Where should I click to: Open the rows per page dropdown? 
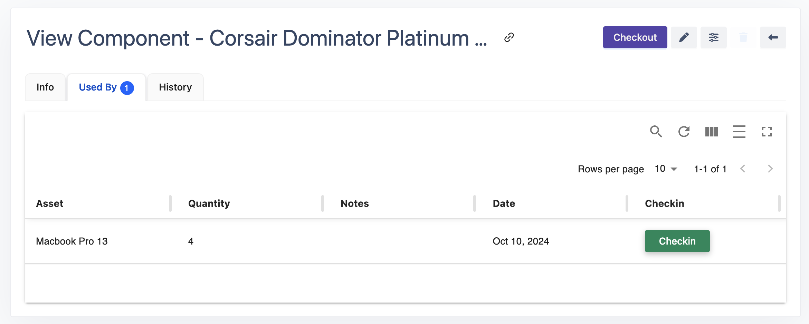click(666, 169)
